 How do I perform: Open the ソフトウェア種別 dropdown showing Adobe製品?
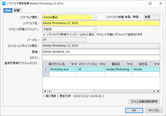(69, 17)
